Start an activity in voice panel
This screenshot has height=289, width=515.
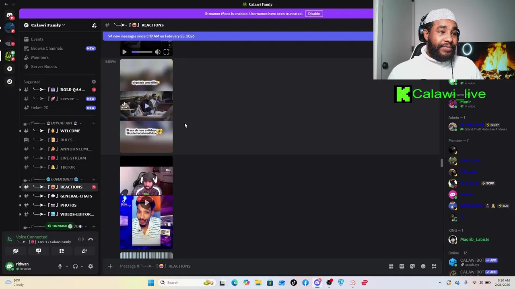(62, 251)
